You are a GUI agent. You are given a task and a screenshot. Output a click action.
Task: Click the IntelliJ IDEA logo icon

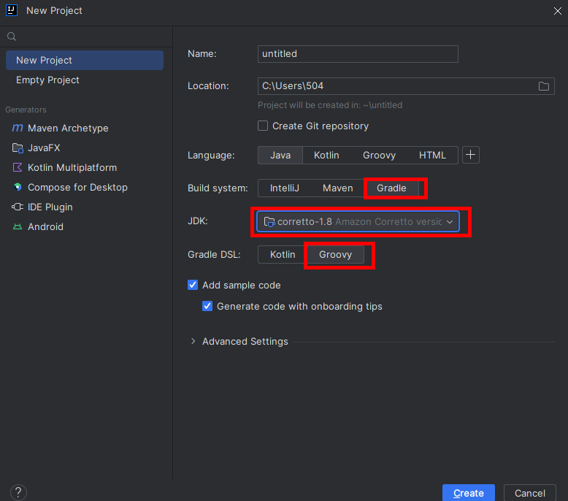click(x=12, y=10)
